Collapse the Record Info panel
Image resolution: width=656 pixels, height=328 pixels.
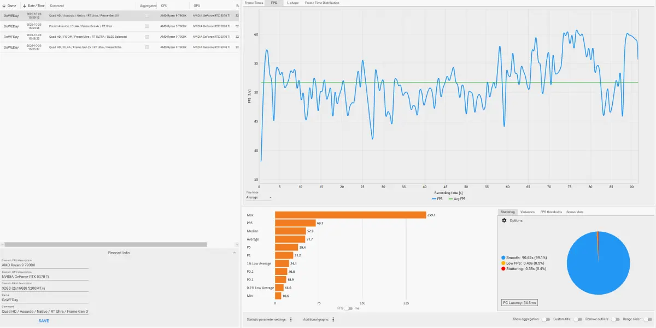(x=235, y=253)
